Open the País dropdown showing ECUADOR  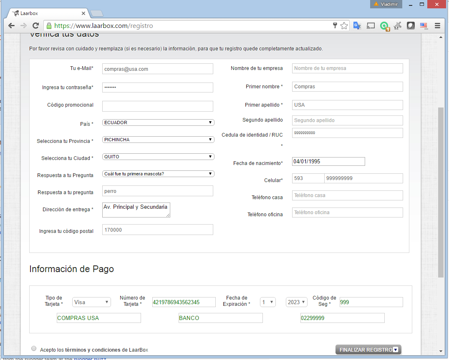coord(158,122)
